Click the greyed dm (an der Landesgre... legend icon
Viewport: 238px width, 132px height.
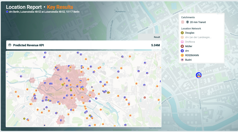pyautogui.click(x=182, y=37)
